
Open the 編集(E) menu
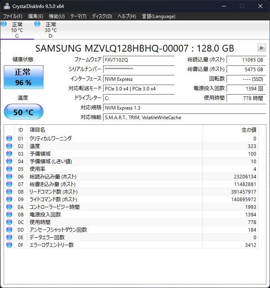tap(36, 16)
